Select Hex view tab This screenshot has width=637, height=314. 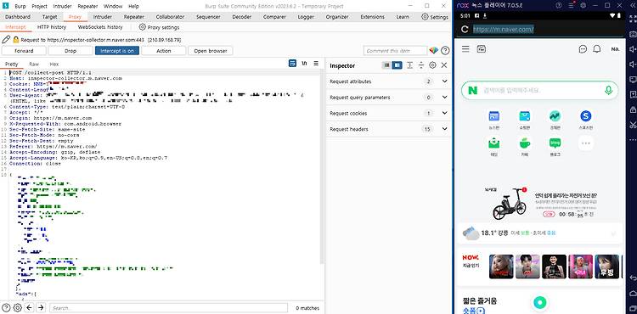pos(54,64)
